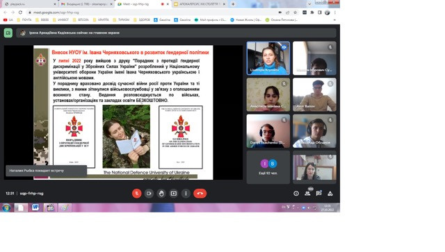Open the Present now screen share button

pyautogui.click(x=173, y=193)
